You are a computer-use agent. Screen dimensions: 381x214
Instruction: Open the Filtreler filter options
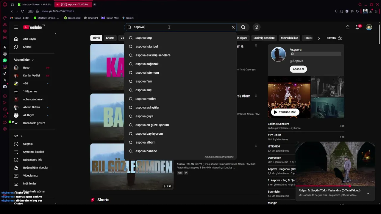point(335,38)
